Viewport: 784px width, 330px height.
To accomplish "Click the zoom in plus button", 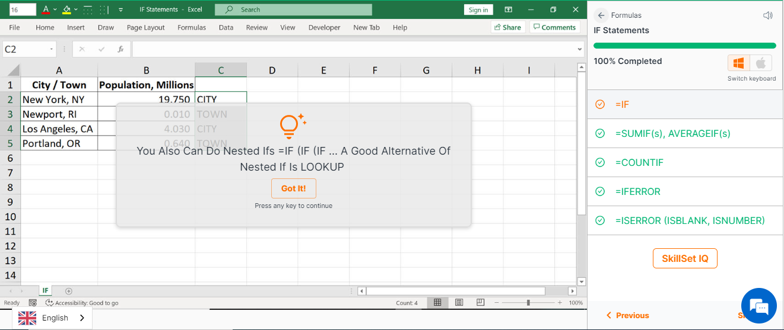I will 561,303.
